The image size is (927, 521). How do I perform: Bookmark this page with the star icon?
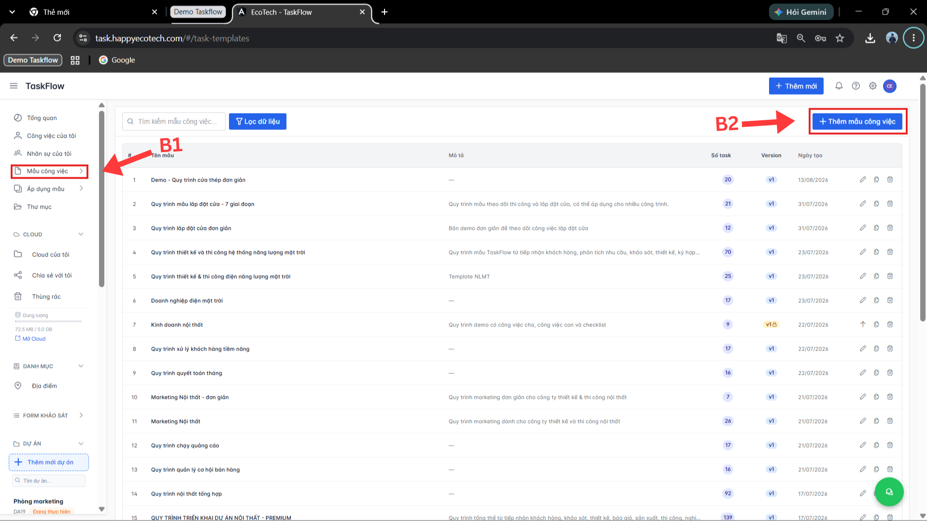(840, 38)
